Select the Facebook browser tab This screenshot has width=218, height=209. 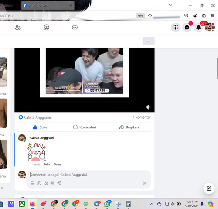point(48,6)
